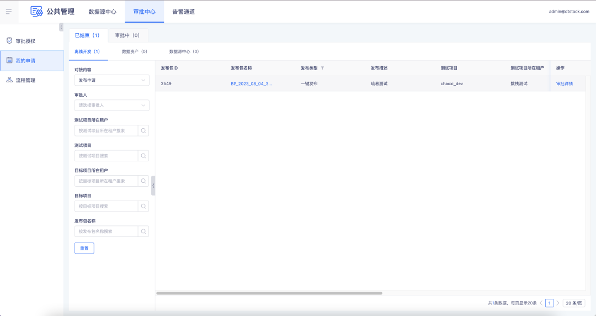The width and height of the screenshot is (596, 316).
Task: Click search icon in 测试项目 field
Action: click(143, 156)
